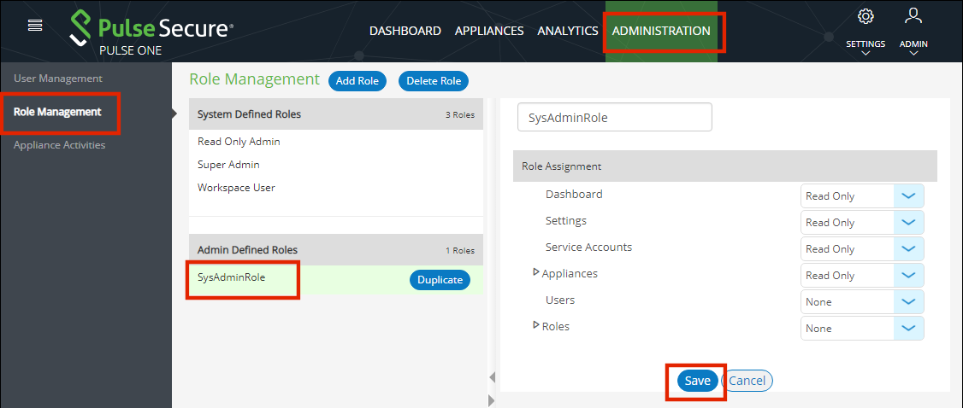The width and height of the screenshot is (963, 408).
Task: Cancel the role edits
Action: pos(747,381)
